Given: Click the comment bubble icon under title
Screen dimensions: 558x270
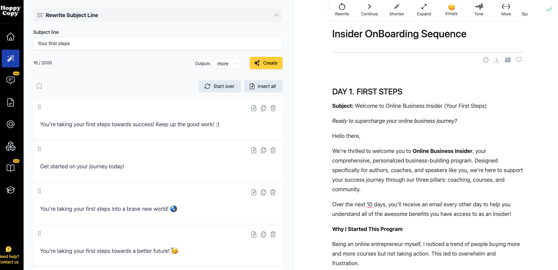Looking at the screenshot, I should 519,60.
